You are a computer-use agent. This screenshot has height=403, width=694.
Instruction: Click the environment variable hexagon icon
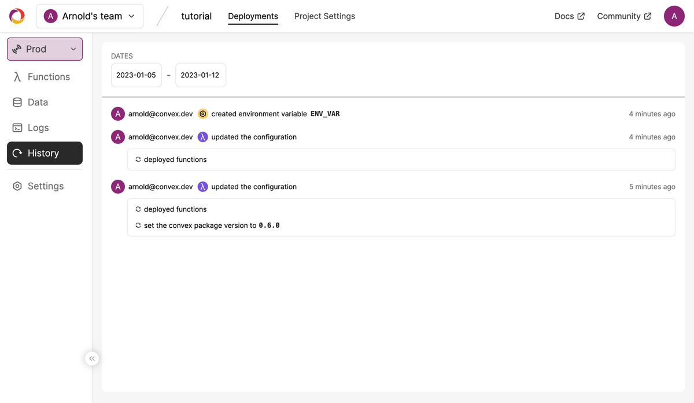click(x=202, y=113)
